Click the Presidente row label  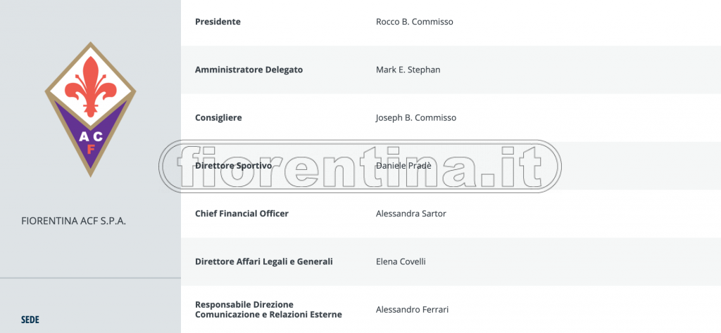click(218, 22)
